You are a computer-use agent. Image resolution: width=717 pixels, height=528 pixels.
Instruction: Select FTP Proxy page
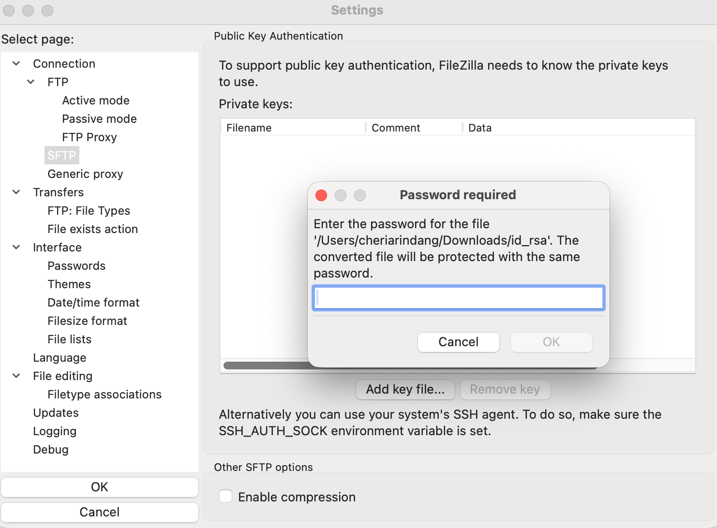tap(90, 137)
